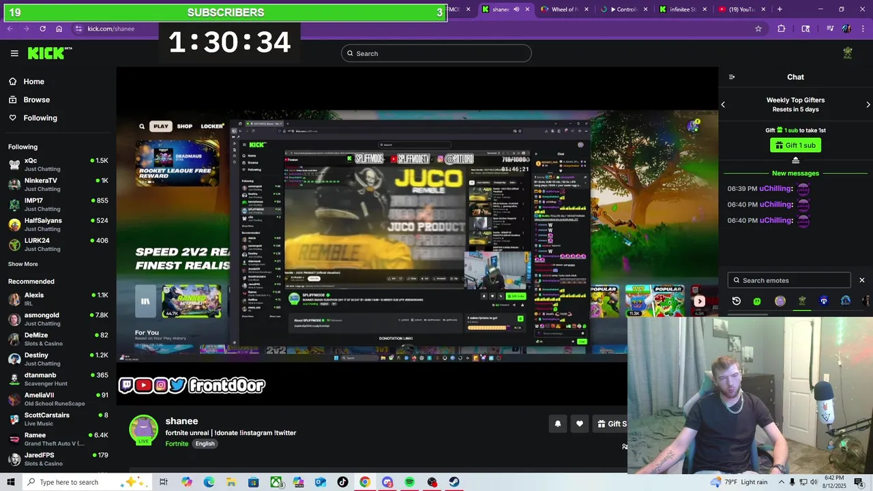Open Xbox app from taskbar

coord(276,482)
